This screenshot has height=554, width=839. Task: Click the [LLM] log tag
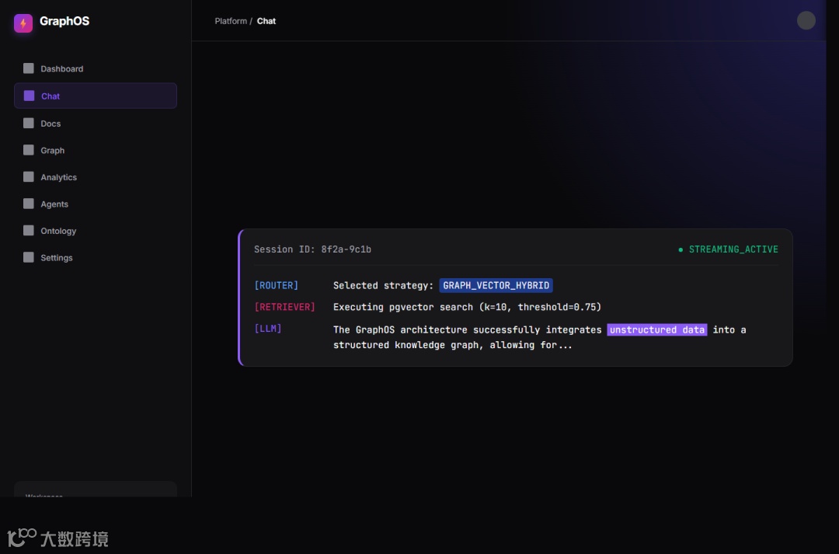click(267, 328)
